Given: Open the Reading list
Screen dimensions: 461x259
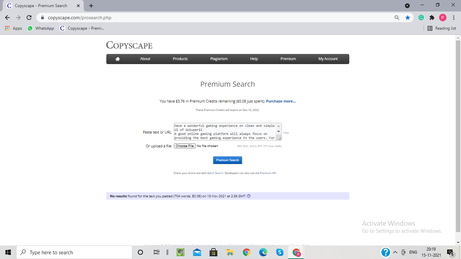Looking at the screenshot, I should click(442, 28).
